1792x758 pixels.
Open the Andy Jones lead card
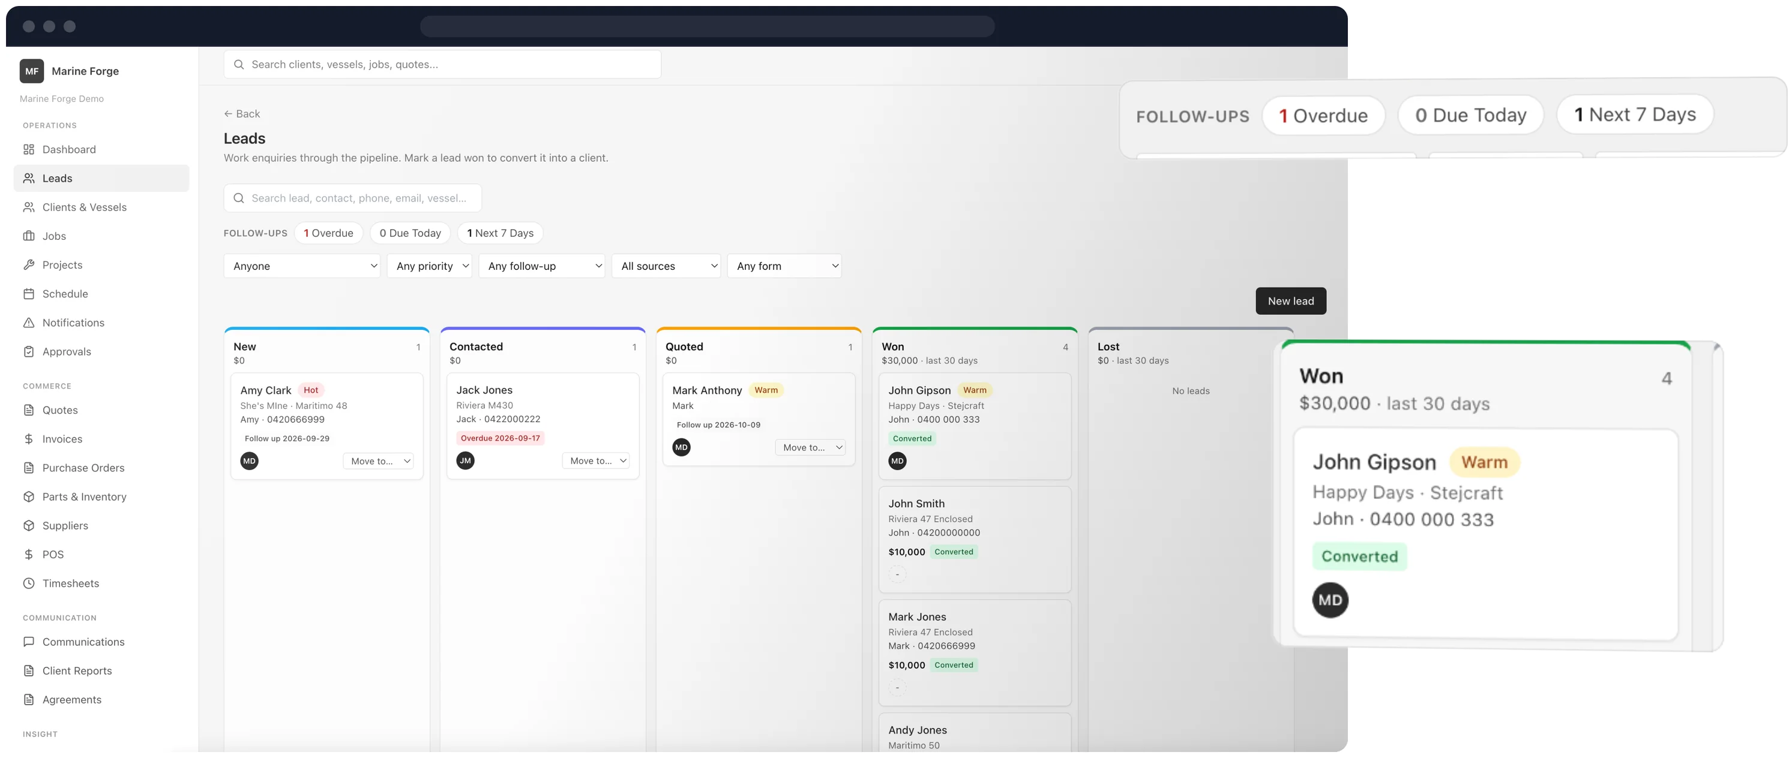click(x=975, y=732)
